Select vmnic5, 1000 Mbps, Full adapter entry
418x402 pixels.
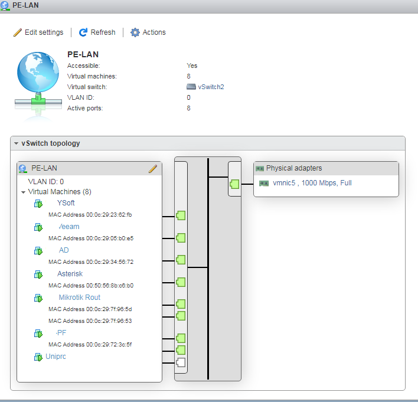[312, 183]
